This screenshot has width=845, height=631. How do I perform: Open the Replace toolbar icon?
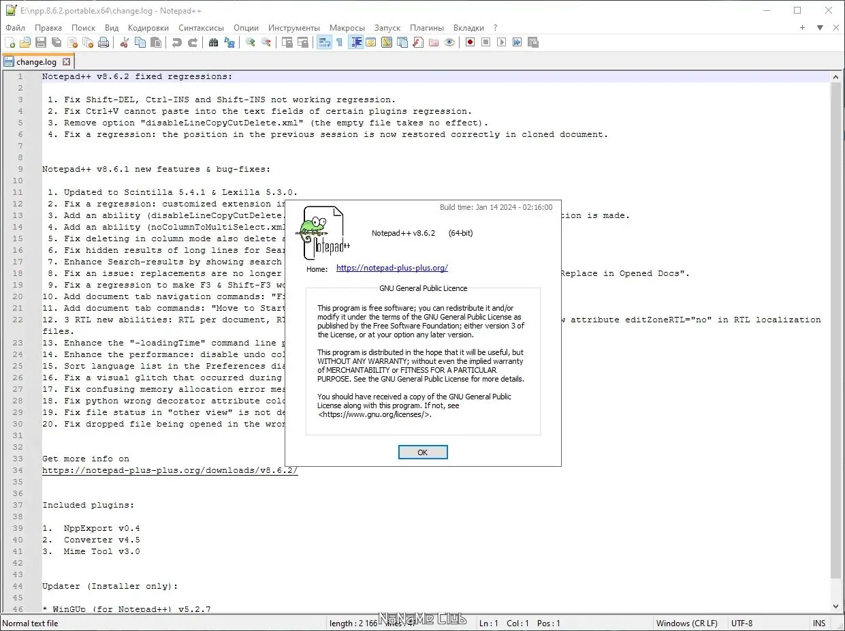(x=229, y=42)
